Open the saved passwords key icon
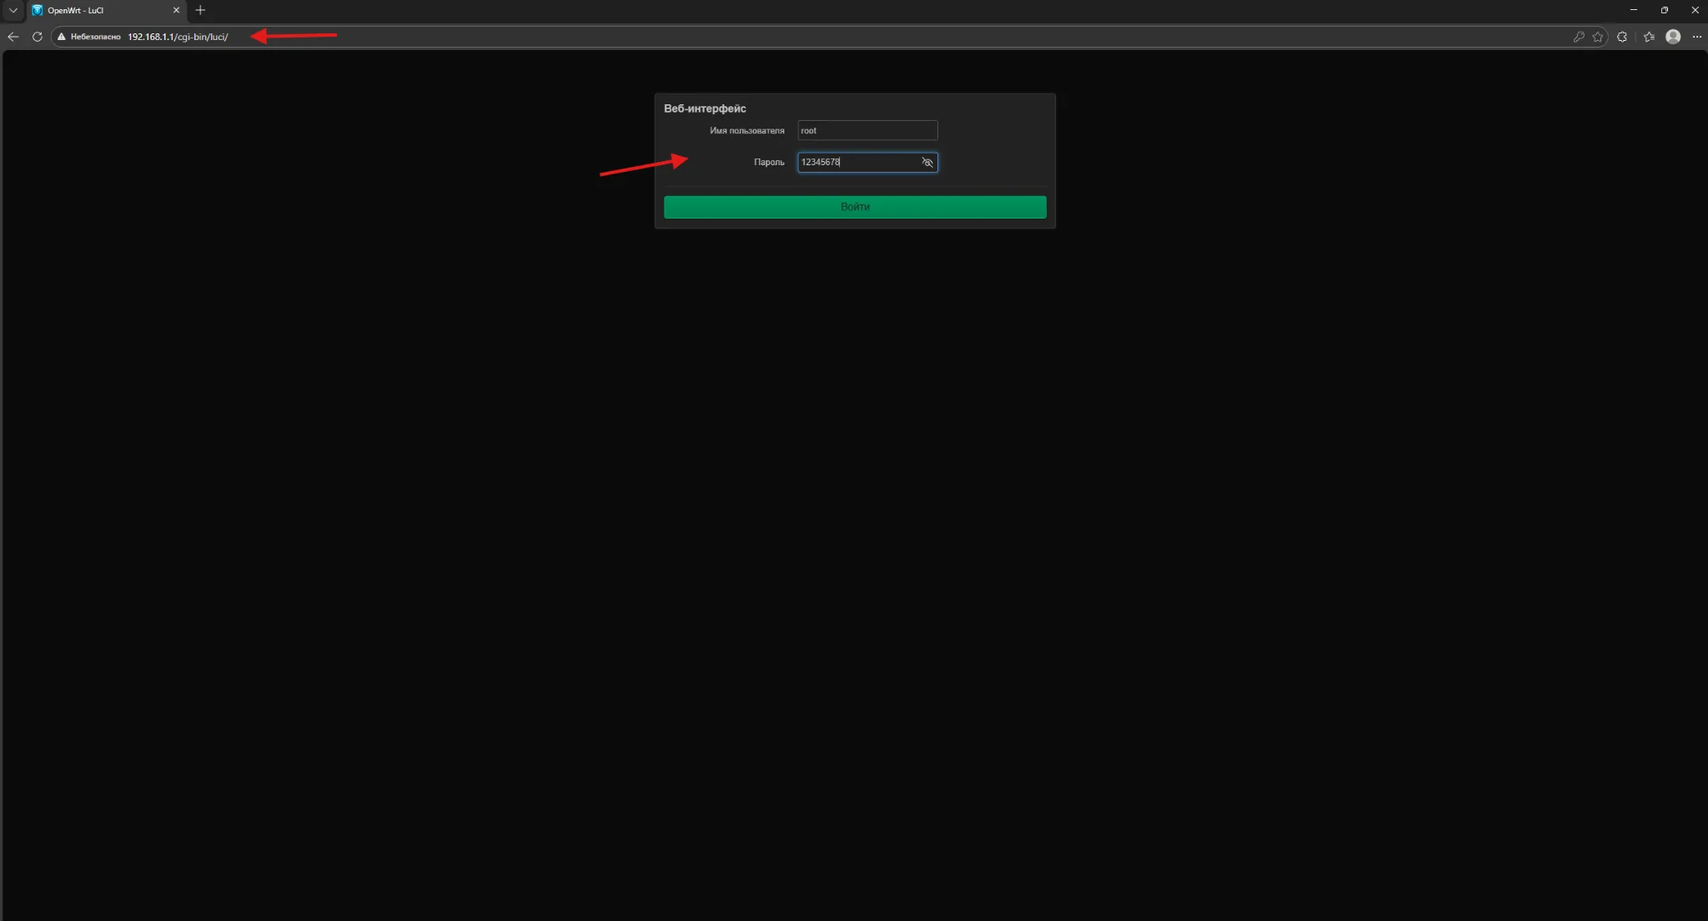1708x921 pixels. point(1578,37)
